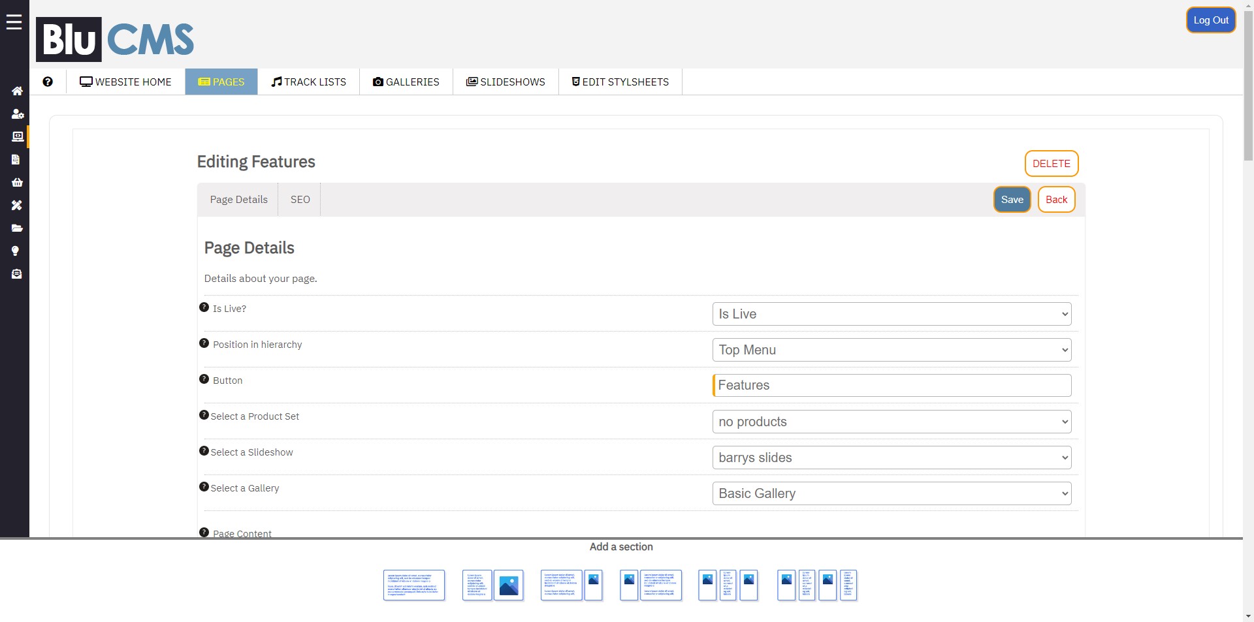
Task: Open the TRACK LISTS tab
Action: (x=309, y=82)
